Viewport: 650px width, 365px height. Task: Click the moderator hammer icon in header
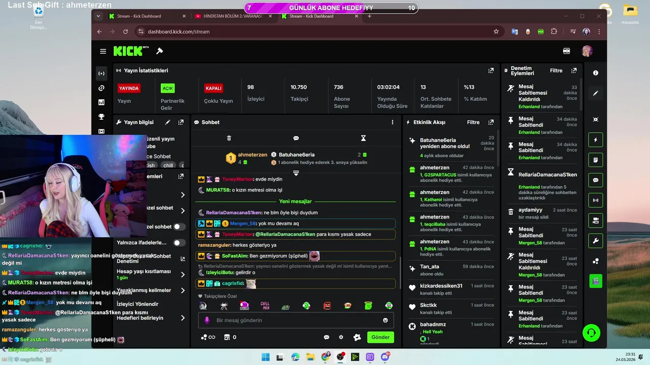(159, 51)
